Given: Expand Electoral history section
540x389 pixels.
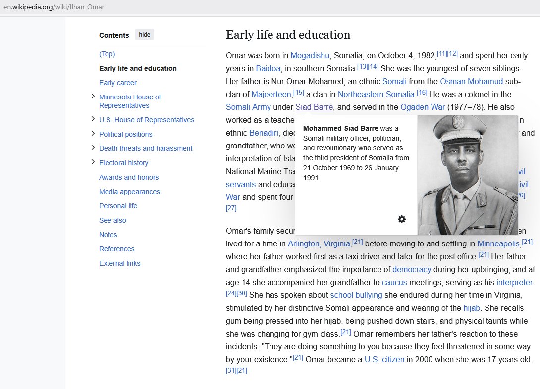Looking at the screenshot, I should (x=93, y=162).
